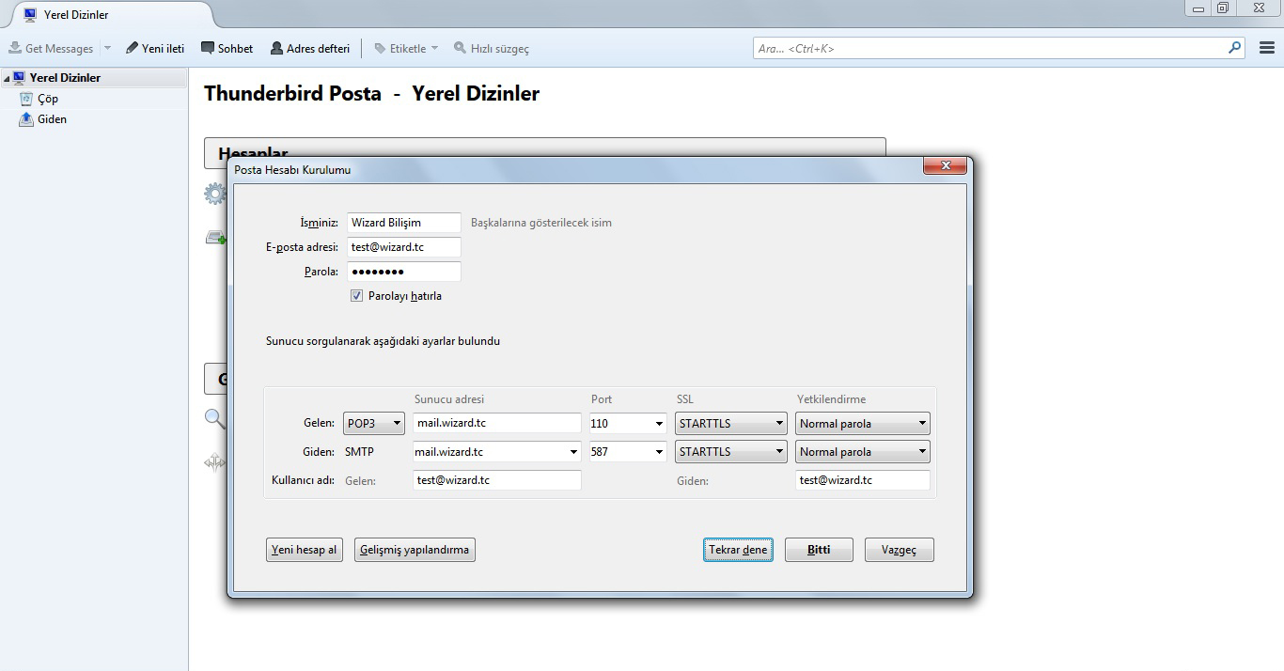
Task: Open the POP3 incoming protocol dropdown
Action: pos(374,424)
